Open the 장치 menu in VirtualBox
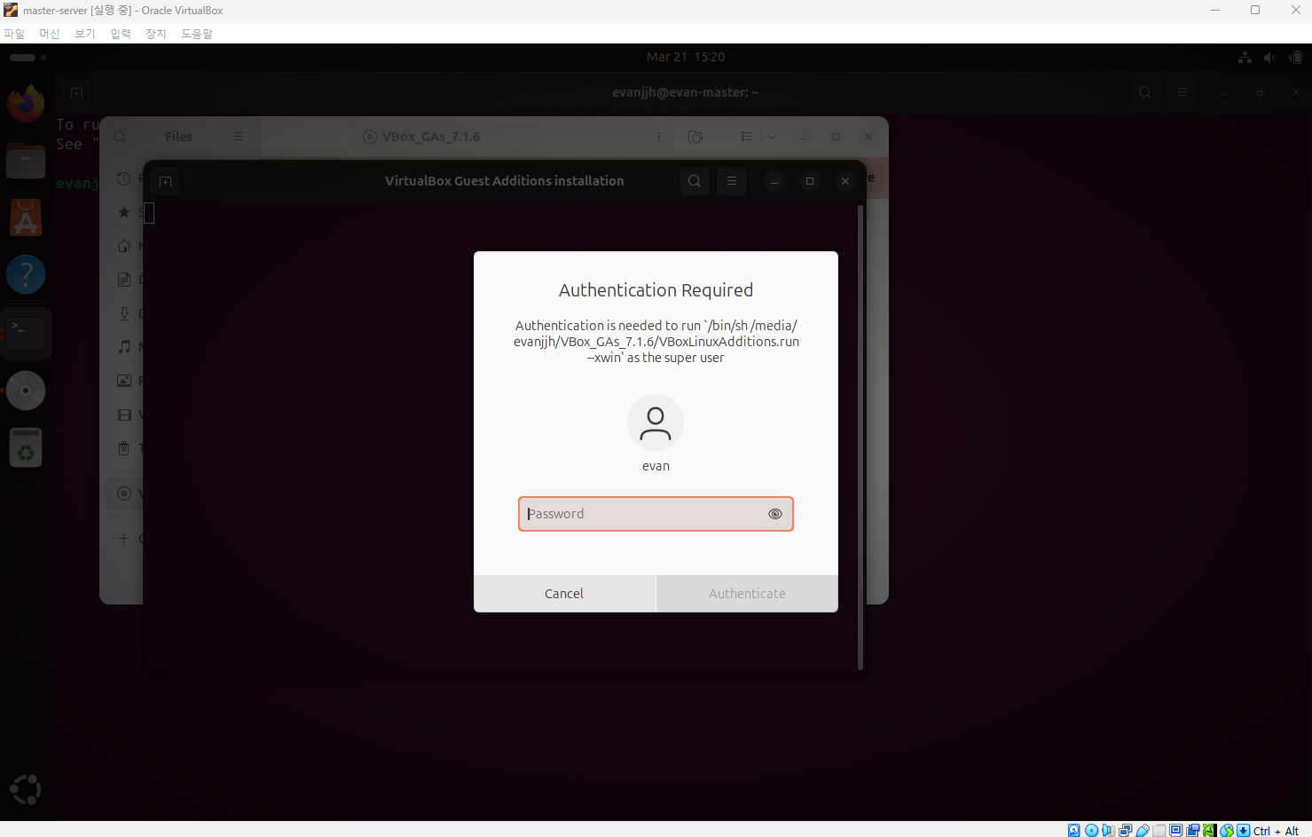Screen dimensions: 1312x837 pyautogui.click(x=156, y=34)
